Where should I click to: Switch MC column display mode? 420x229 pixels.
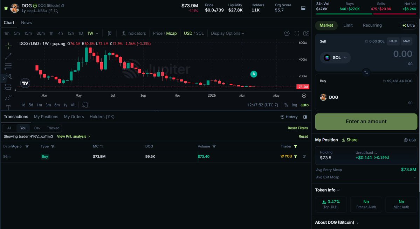[102, 146]
